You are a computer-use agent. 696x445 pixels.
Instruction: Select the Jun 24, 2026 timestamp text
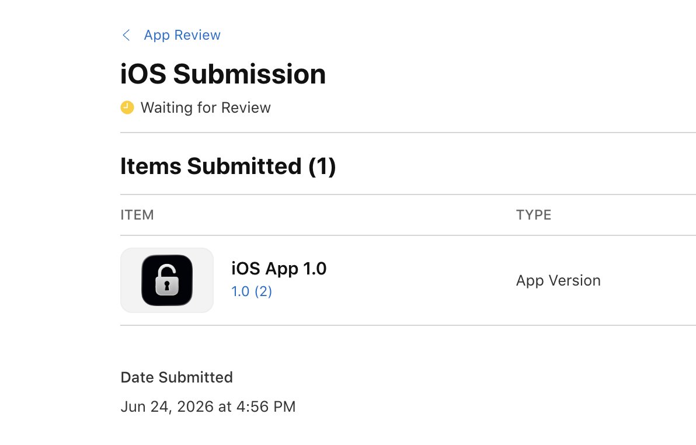(208, 406)
